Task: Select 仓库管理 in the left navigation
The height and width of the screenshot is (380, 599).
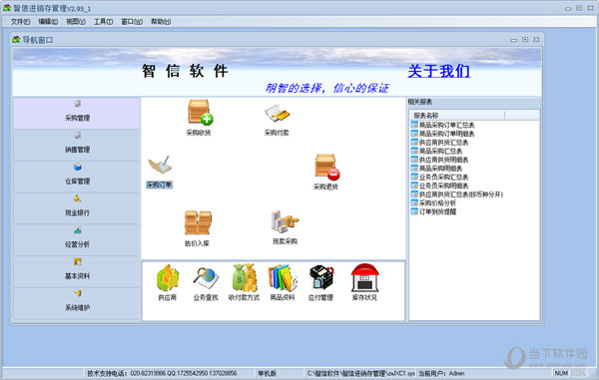Action: click(x=77, y=177)
